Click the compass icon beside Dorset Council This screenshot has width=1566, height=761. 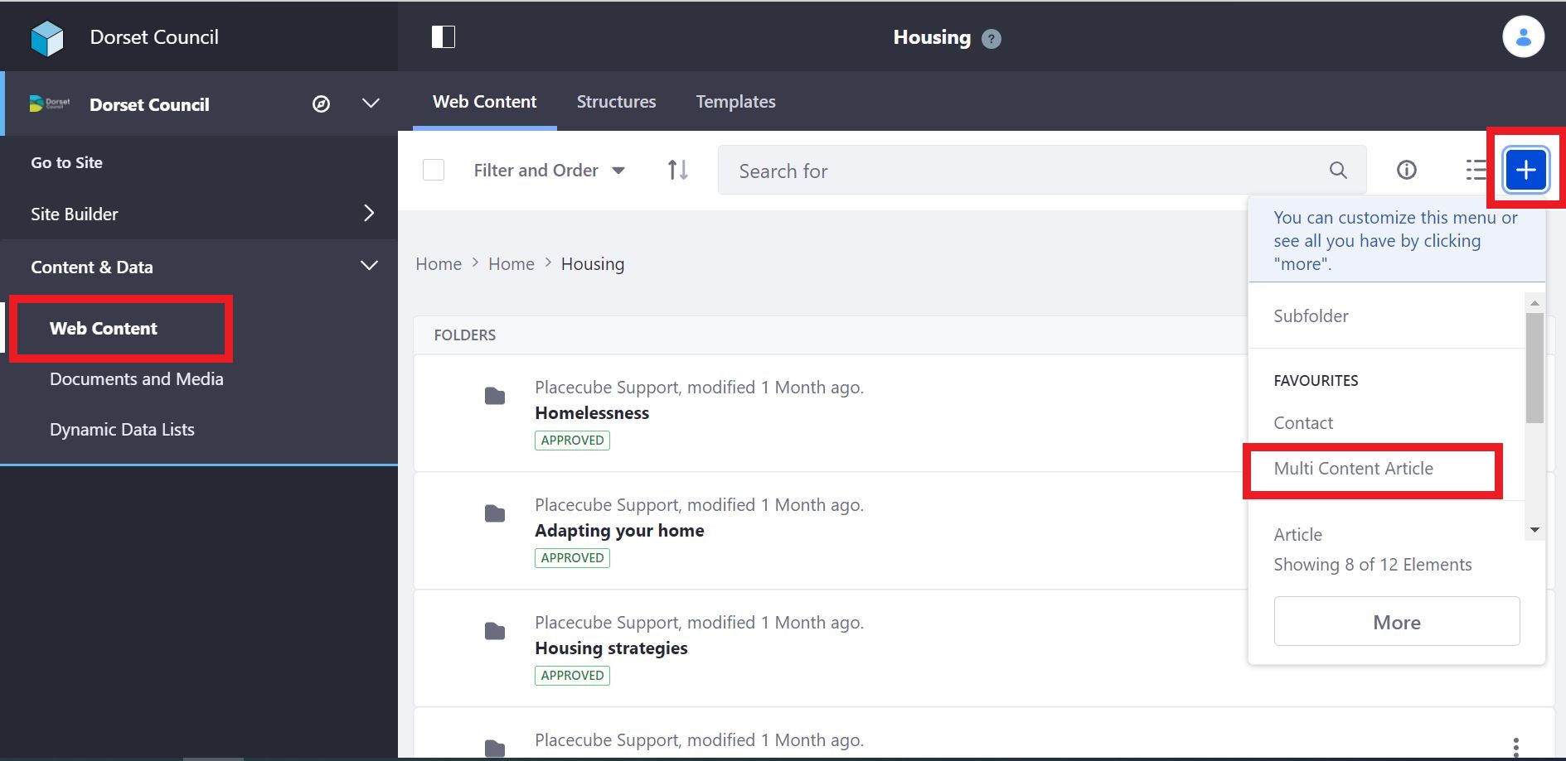click(322, 104)
